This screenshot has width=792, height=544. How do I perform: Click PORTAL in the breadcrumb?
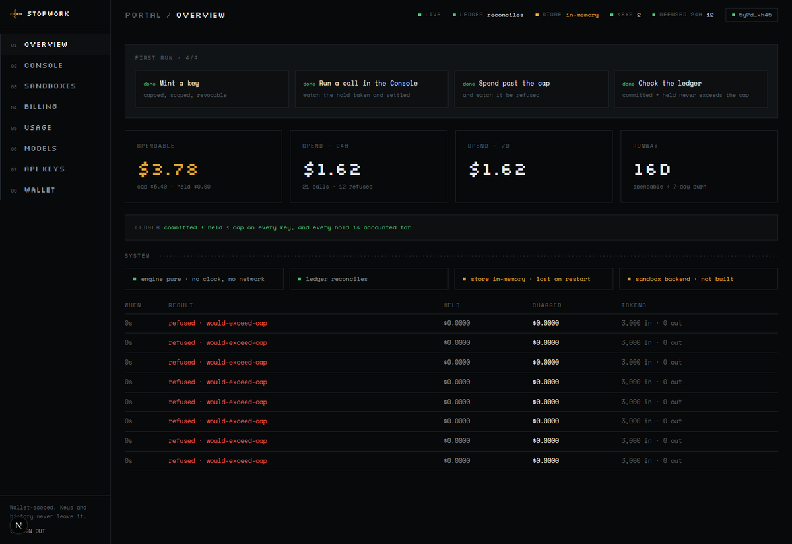(143, 15)
